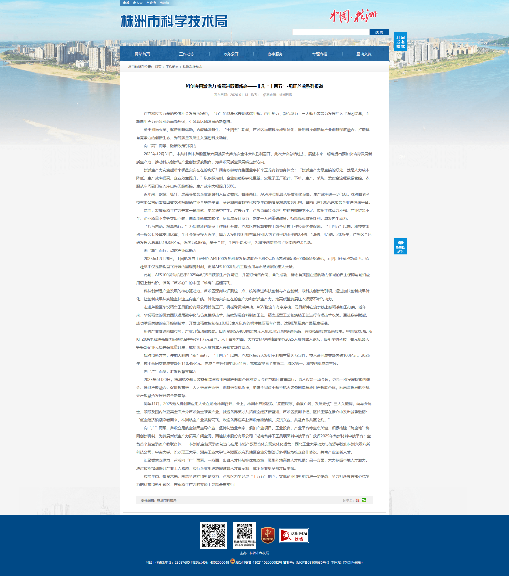
Task: Click the 中国·株洲 calligraphy logo
Action: 353,16
